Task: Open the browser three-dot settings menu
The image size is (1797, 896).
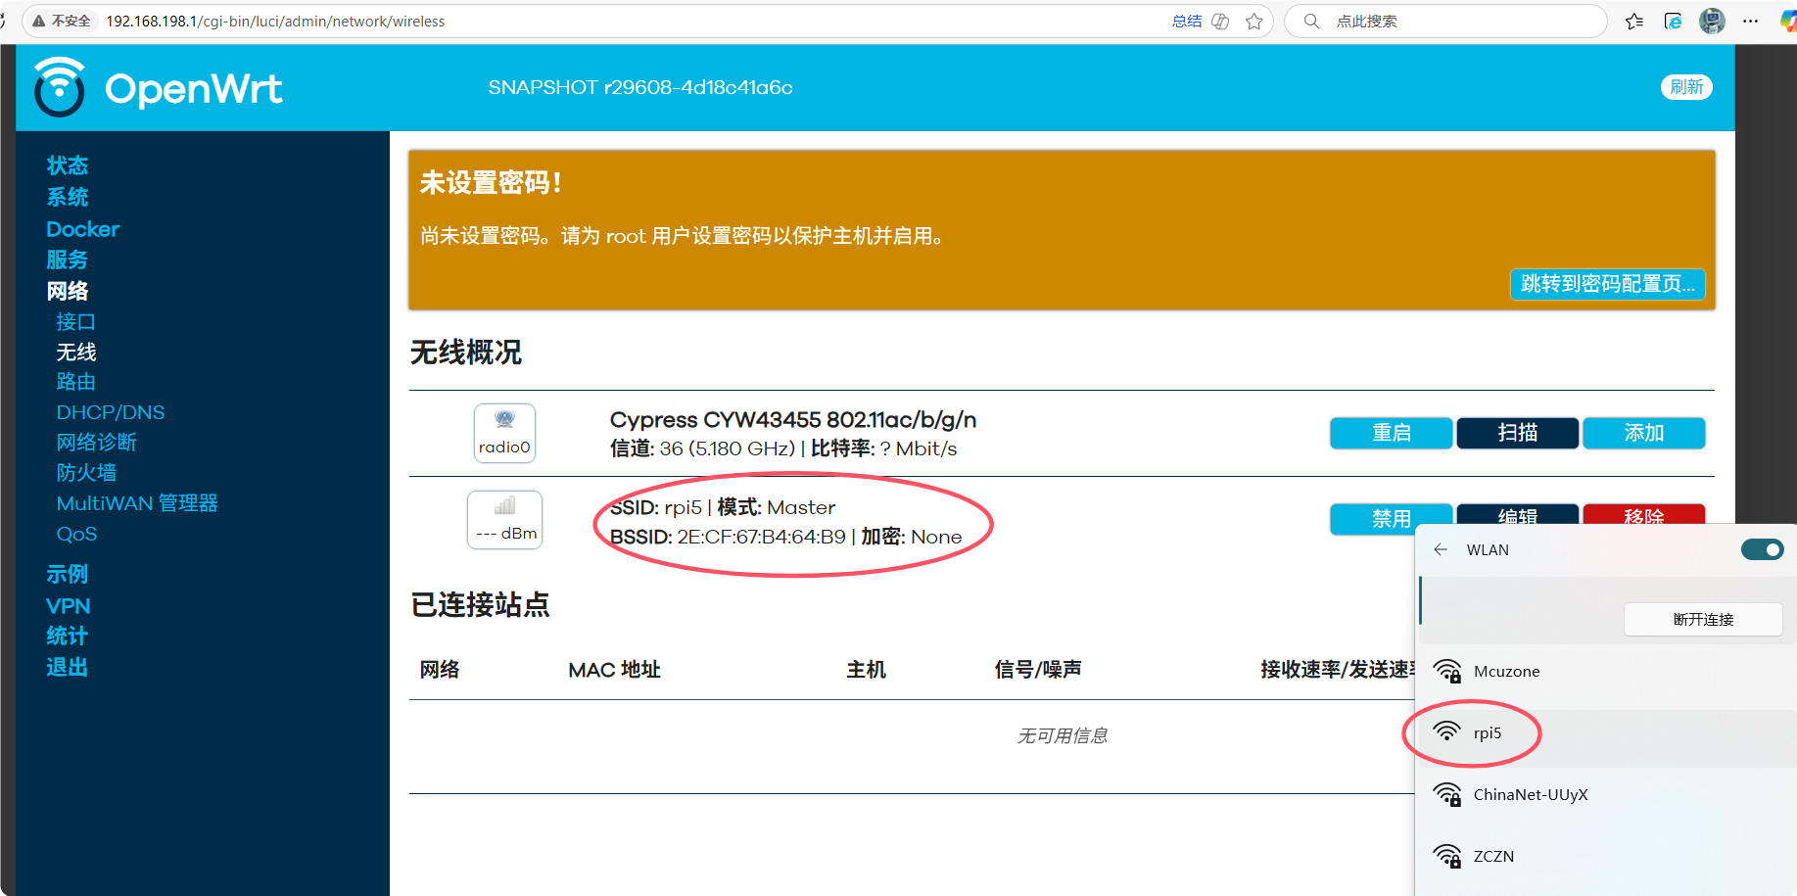Action: coord(1750,22)
